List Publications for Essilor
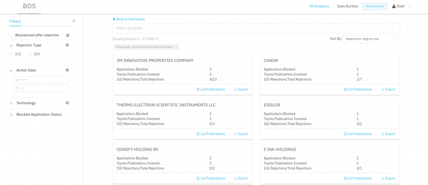The height and width of the screenshot is (185, 428). pyautogui.click(x=358, y=134)
